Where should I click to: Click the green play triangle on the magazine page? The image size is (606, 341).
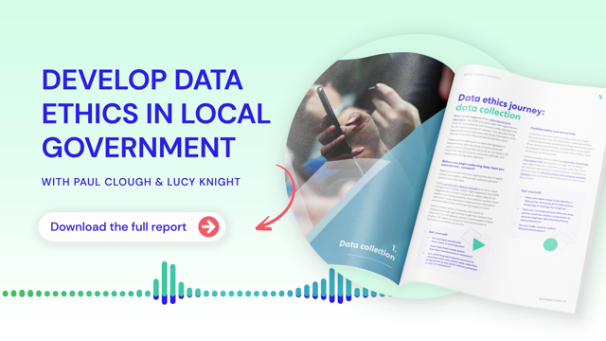478,244
